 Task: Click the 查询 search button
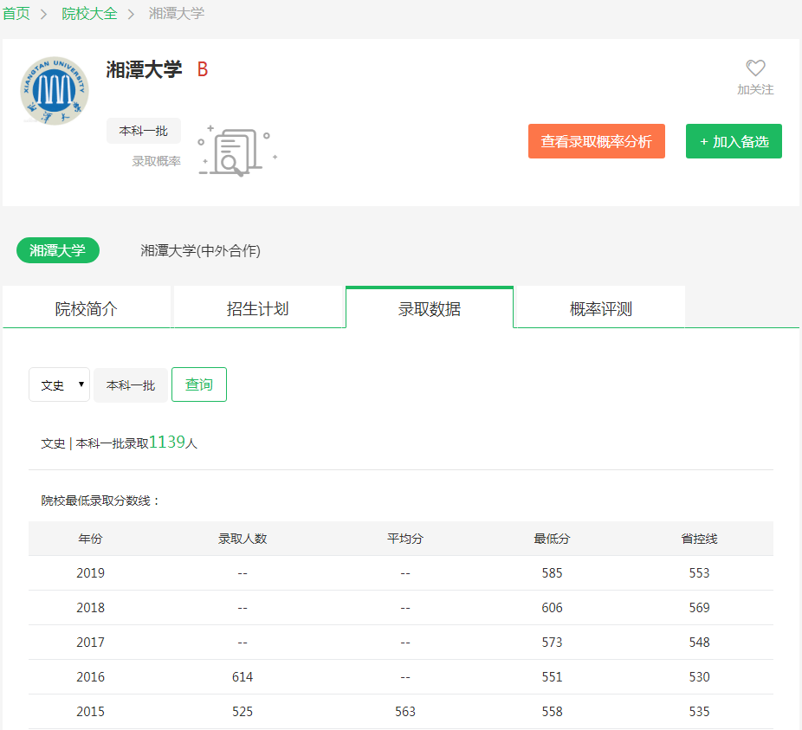point(199,384)
